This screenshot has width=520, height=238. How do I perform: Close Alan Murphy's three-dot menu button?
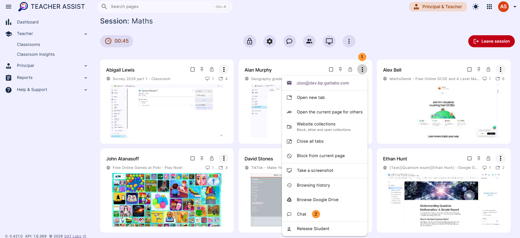point(362,69)
